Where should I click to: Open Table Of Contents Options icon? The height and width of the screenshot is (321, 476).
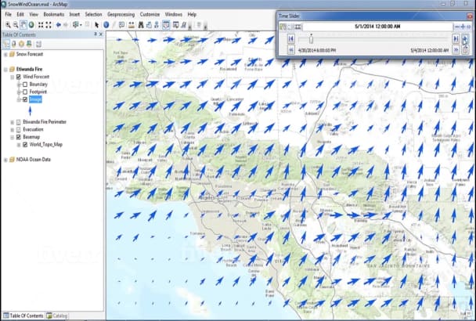pos(38,45)
